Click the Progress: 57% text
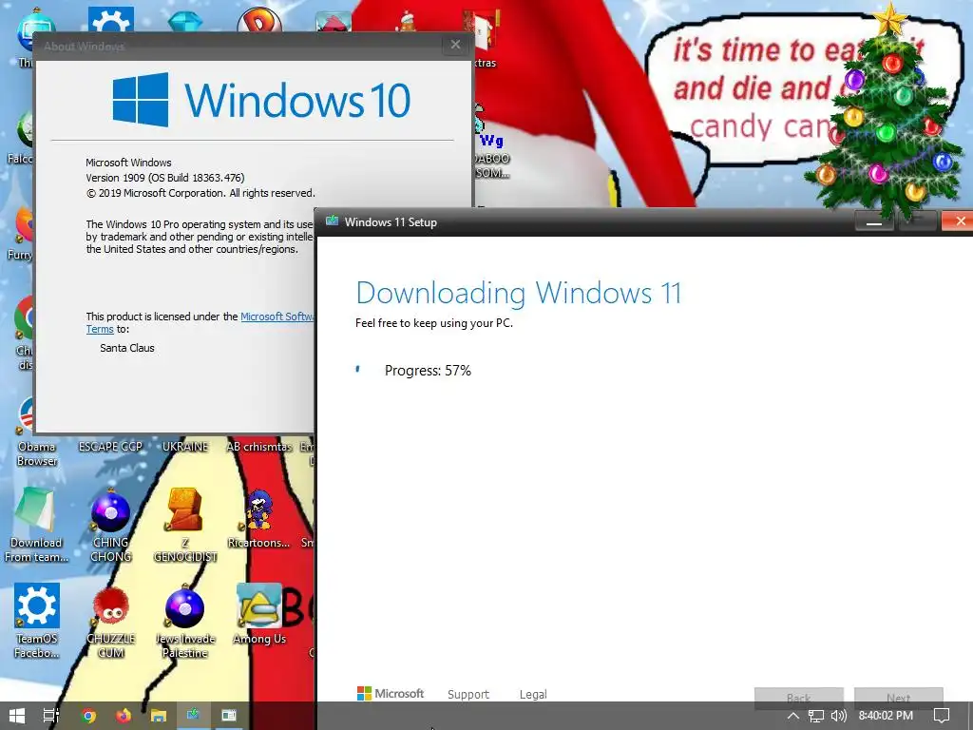Image resolution: width=973 pixels, height=730 pixels. click(x=428, y=371)
